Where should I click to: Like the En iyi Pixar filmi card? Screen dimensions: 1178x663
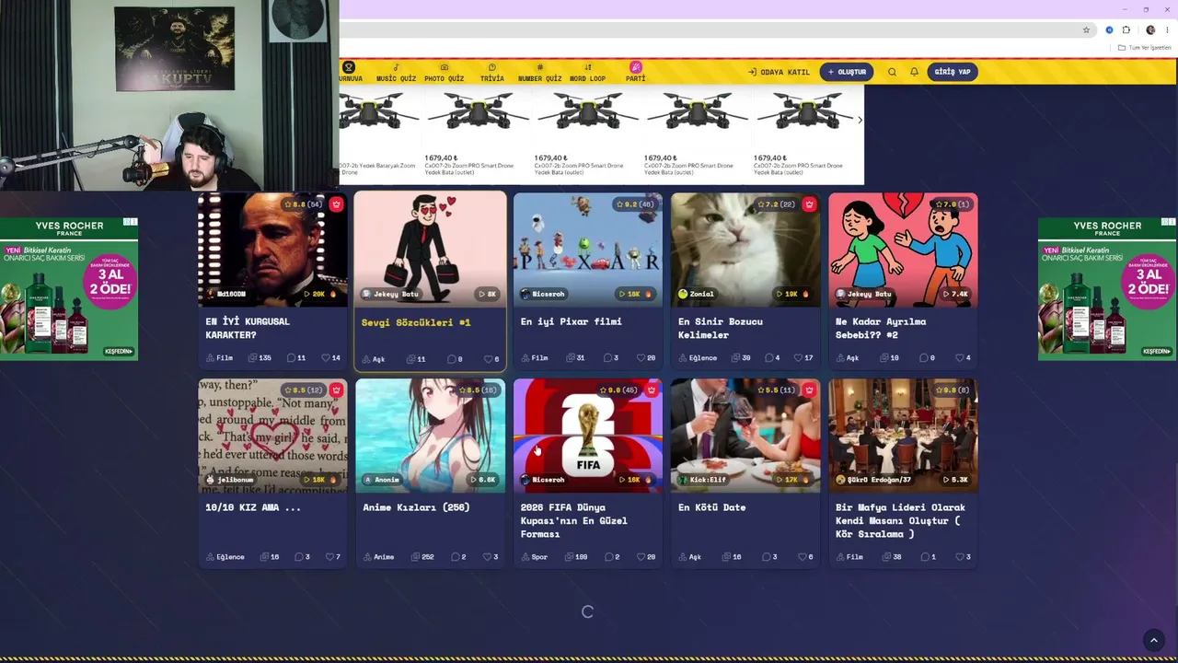click(x=646, y=358)
